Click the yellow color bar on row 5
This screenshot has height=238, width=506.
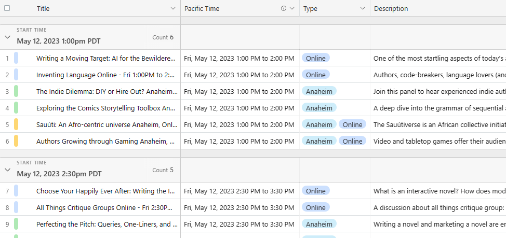pyautogui.click(x=16, y=124)
